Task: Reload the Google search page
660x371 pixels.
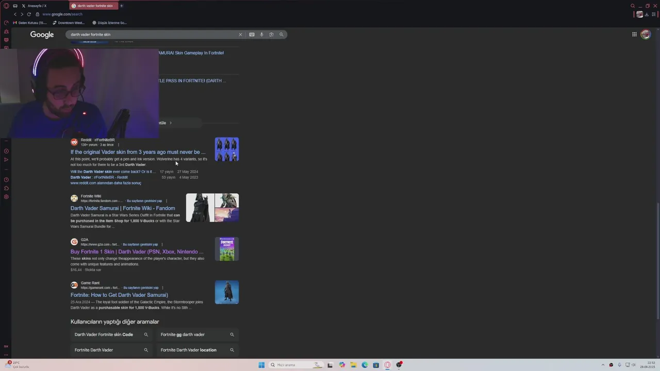Action: point(29,14)
